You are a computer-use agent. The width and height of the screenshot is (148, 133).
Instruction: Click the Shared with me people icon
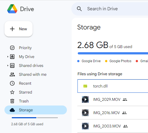12,74
